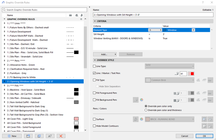Check the Hide Model Contours checkbox
This screenshot has height=140, width=216.
pos(94,126)
